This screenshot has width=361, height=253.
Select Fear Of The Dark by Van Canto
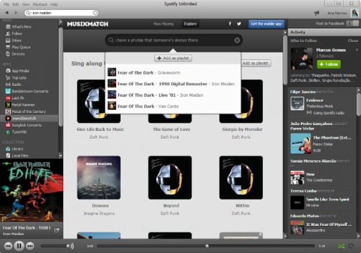coord(173,106)
